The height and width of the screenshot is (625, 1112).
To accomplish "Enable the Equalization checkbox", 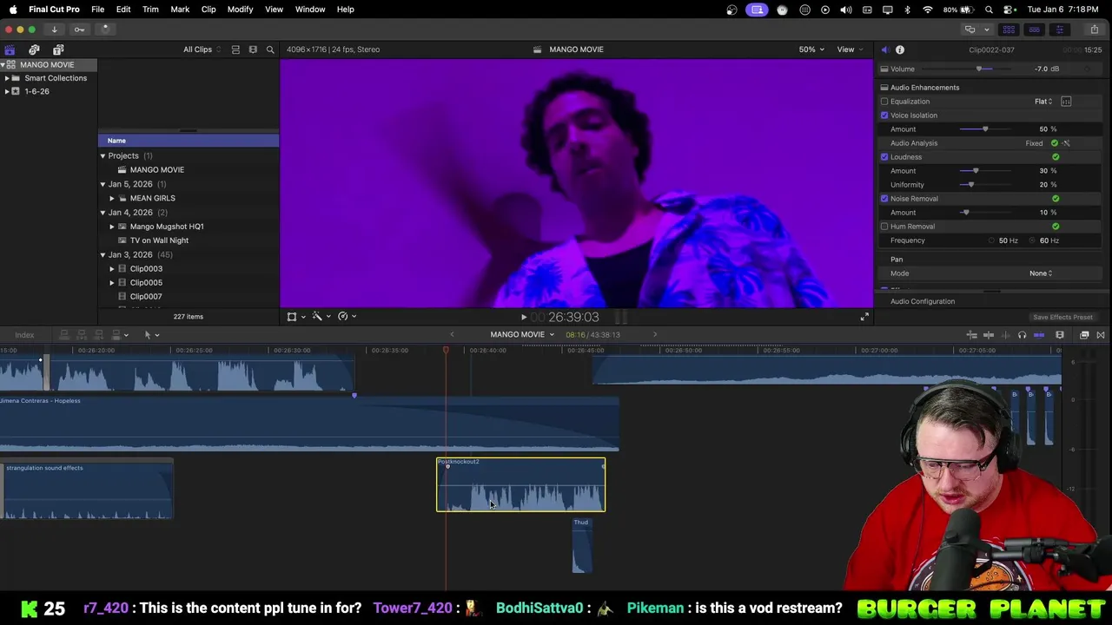I will click(x=884, y=102).
